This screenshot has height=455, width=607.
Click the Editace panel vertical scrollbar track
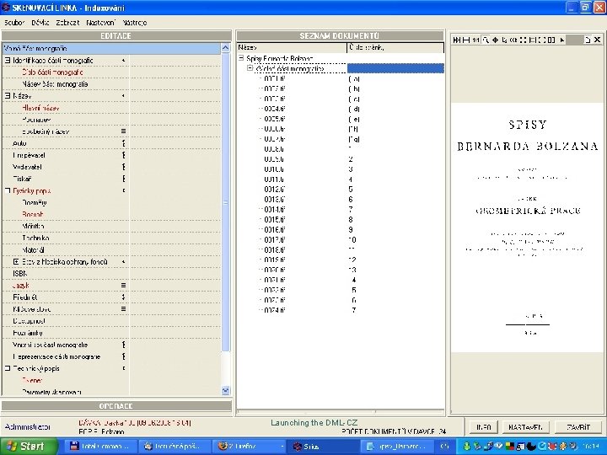226,370
